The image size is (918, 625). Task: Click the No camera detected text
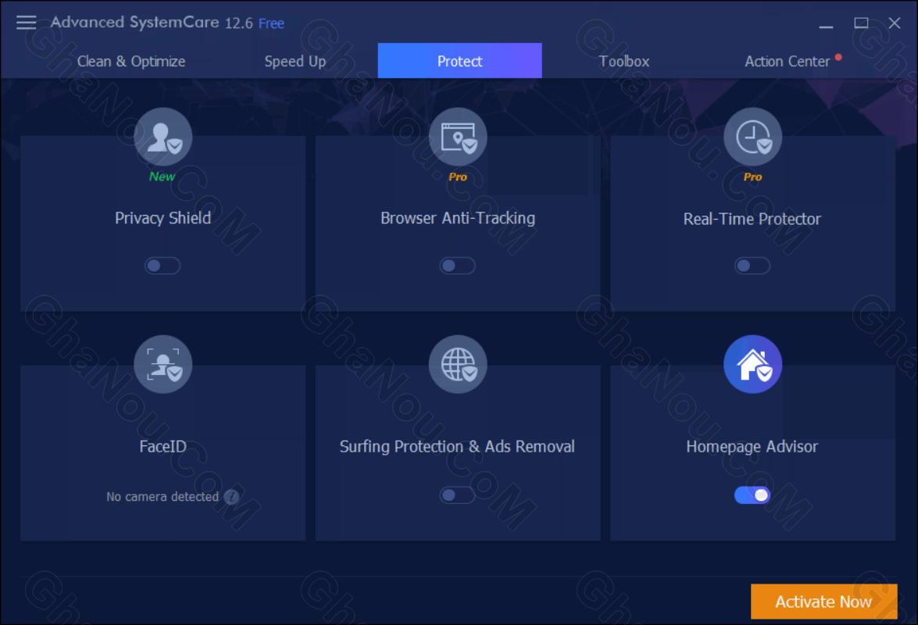click(163, 497)
